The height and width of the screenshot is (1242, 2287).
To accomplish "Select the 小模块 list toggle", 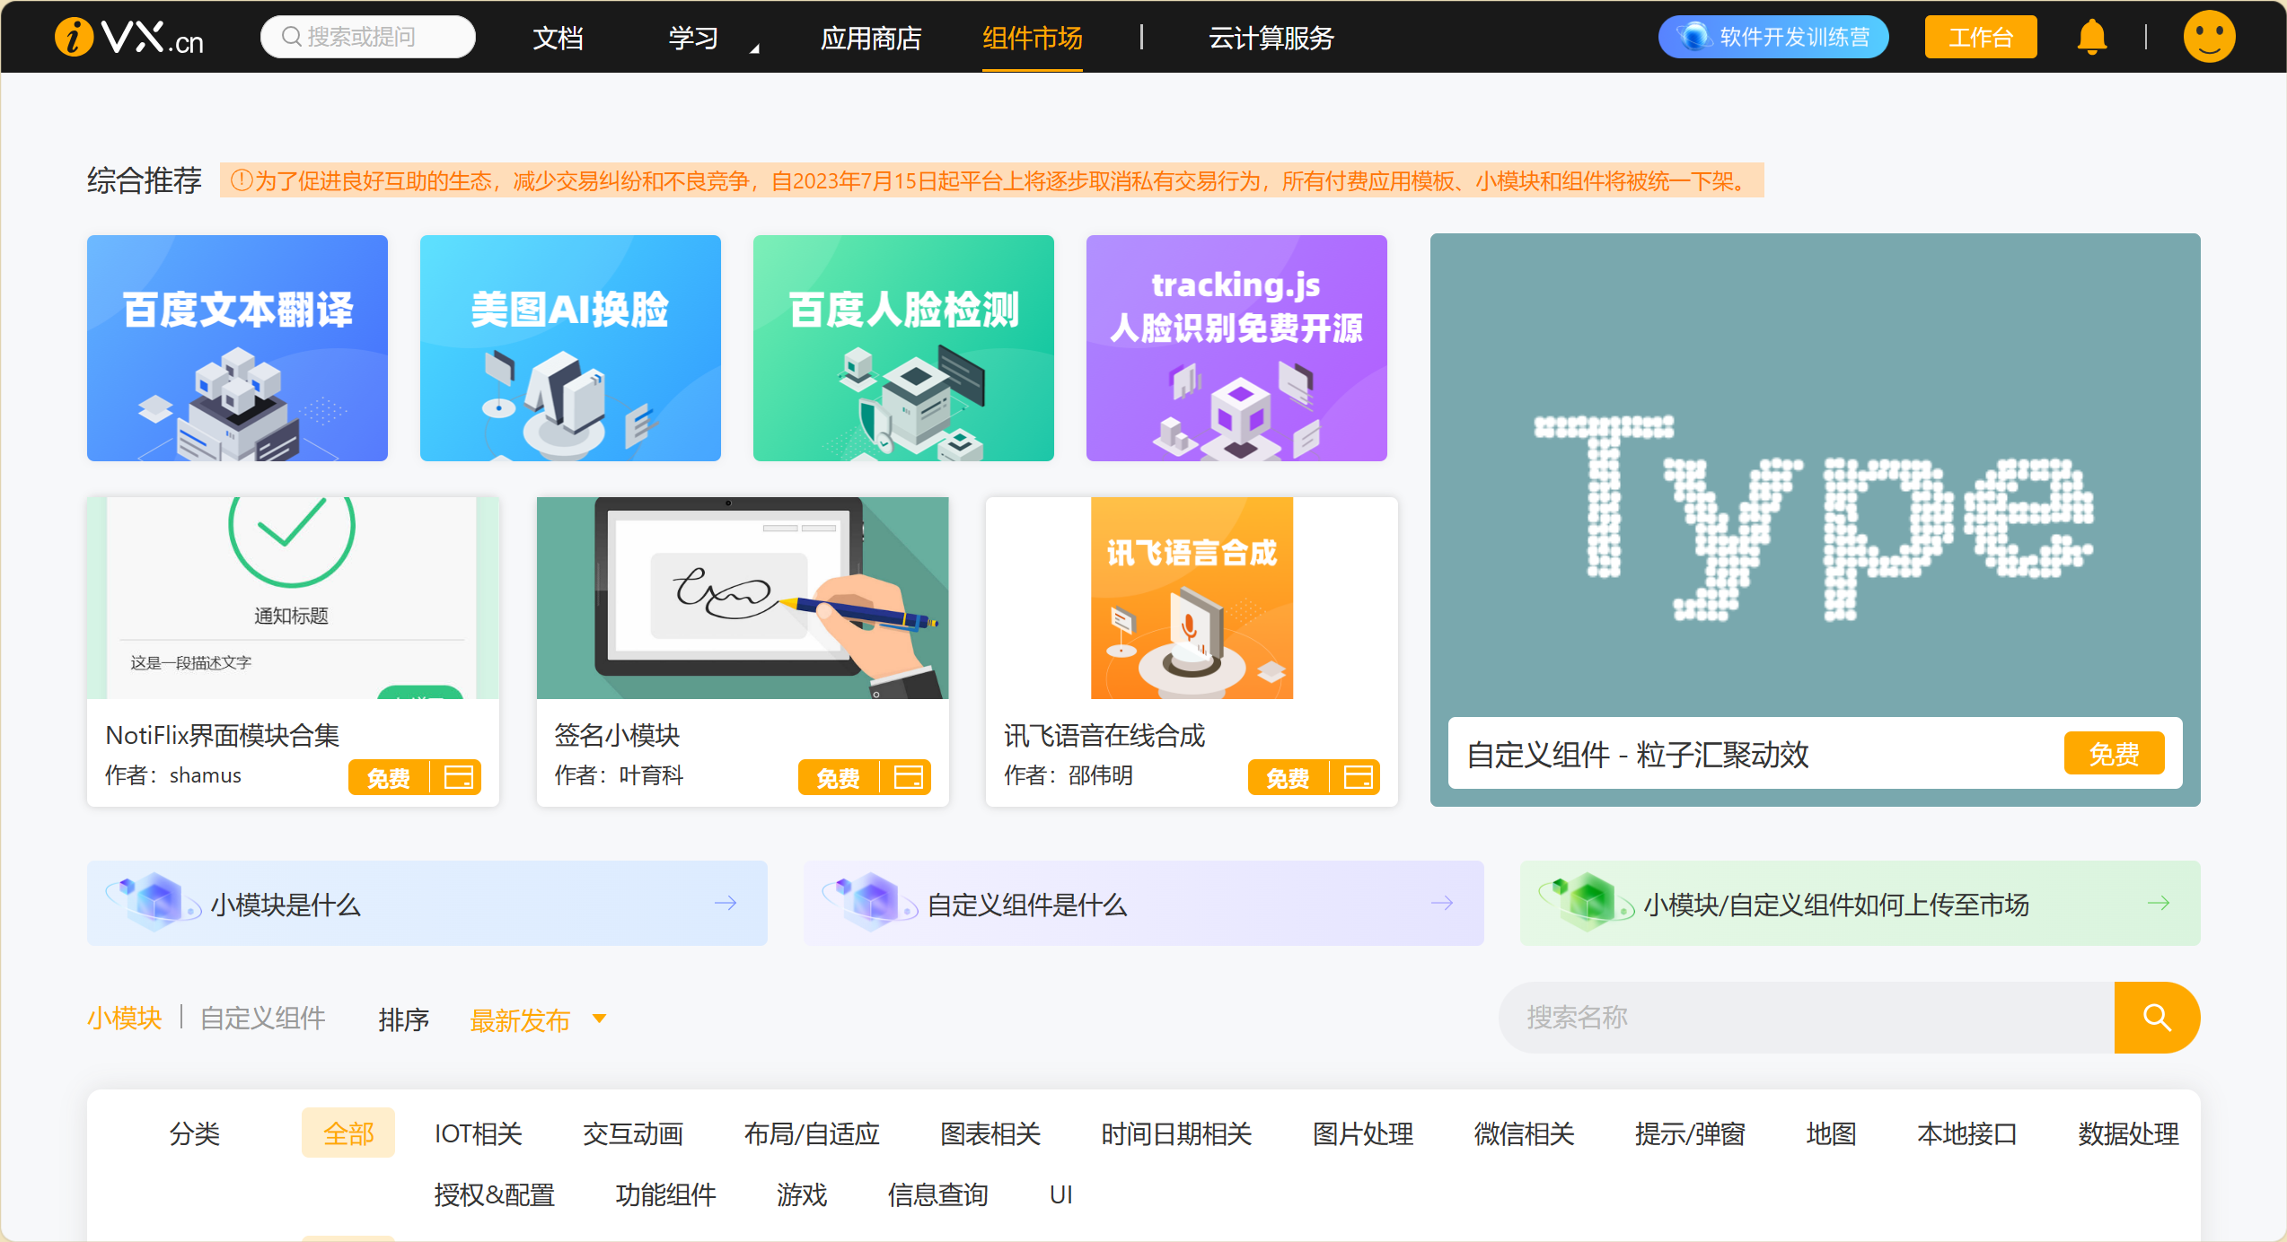I will pos(124,1019).
